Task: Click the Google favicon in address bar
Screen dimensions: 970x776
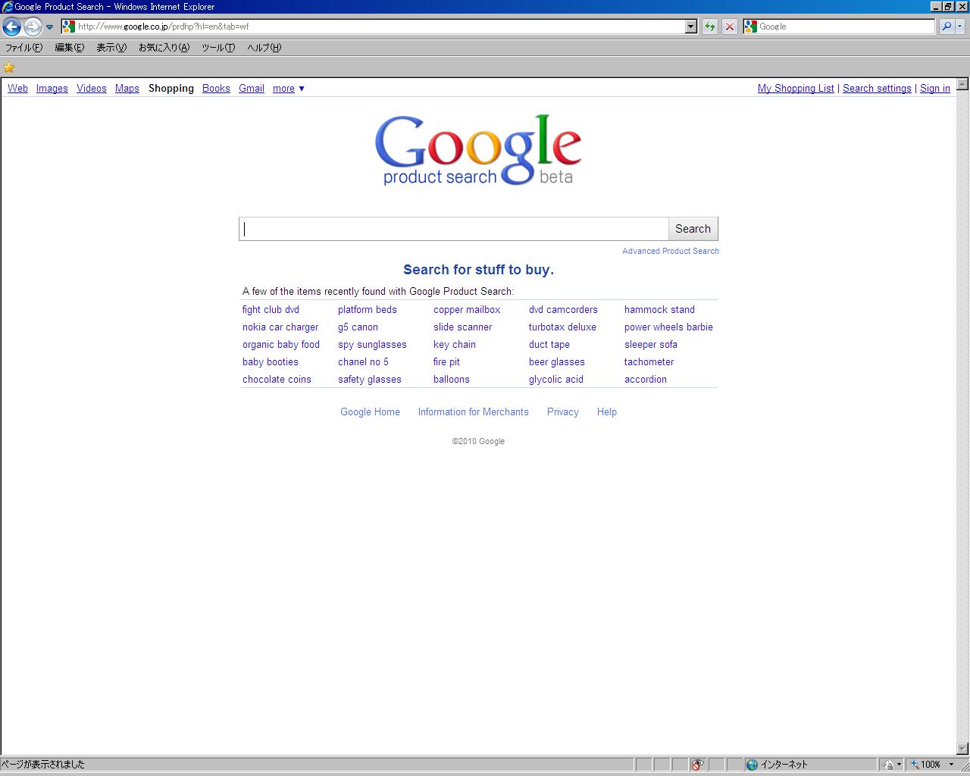Action: (x=68, y=27)
